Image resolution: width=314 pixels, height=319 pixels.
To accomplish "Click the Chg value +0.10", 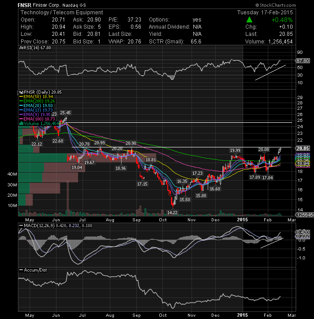I will tap(286, 27).
